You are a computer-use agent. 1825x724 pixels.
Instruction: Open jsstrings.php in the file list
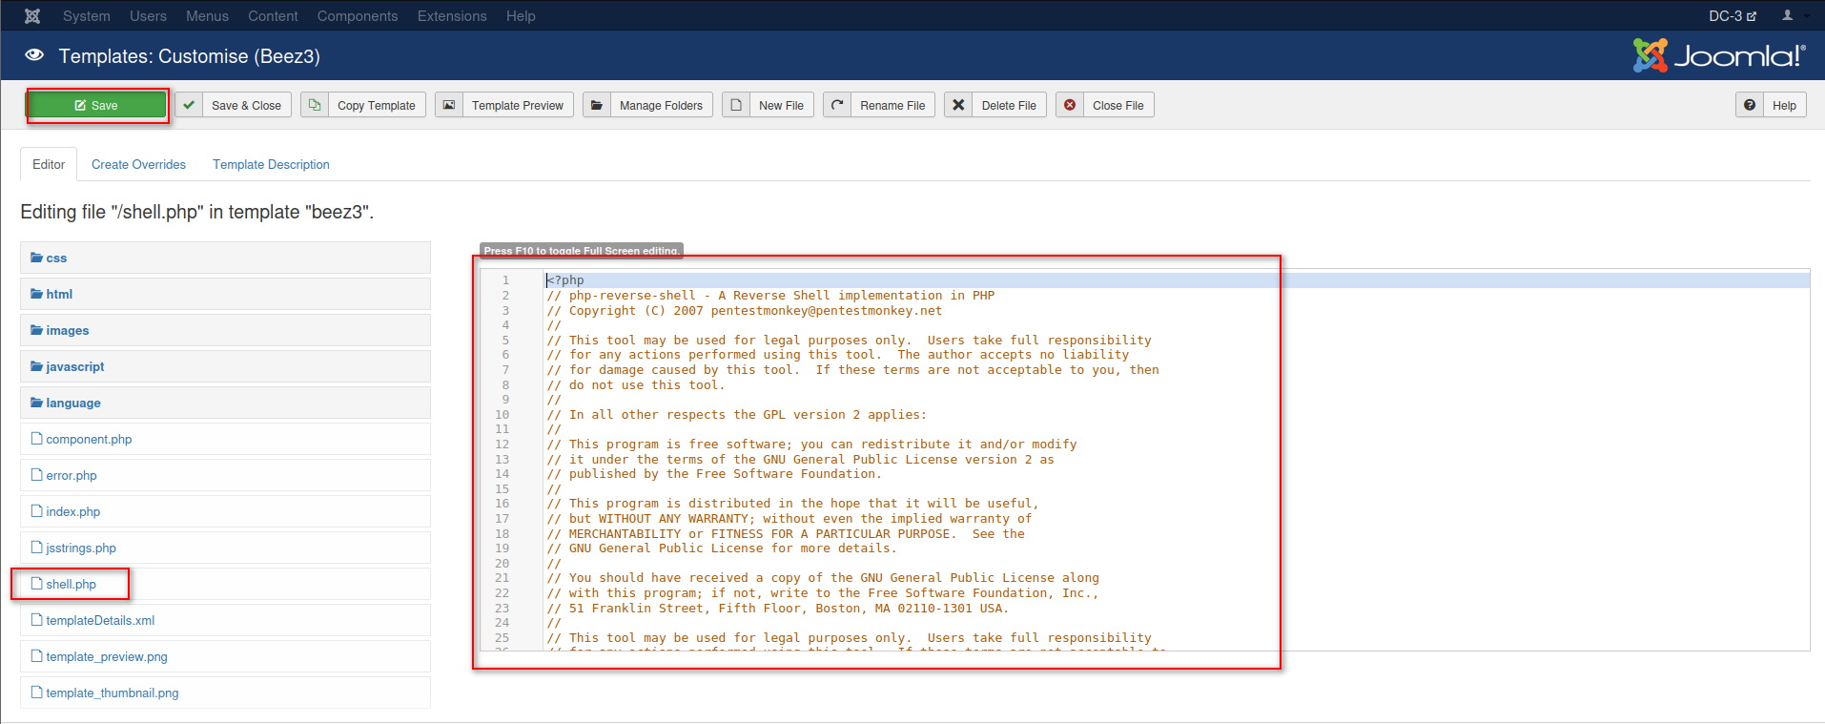pos(81,548)
